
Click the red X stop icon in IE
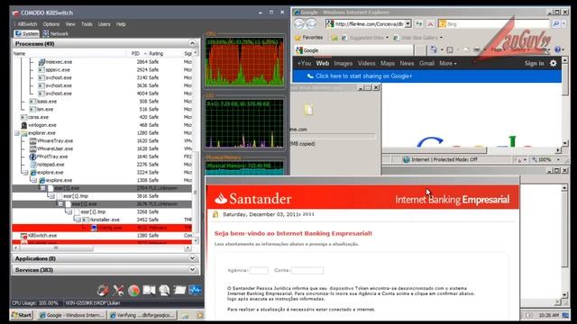430,24
